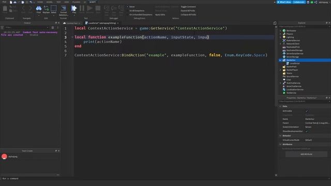The height and width of the screenshot is (186, 331).
Task: Click the Select tool in ribbon
Action: pyautogui.click(x=54, y=9)
